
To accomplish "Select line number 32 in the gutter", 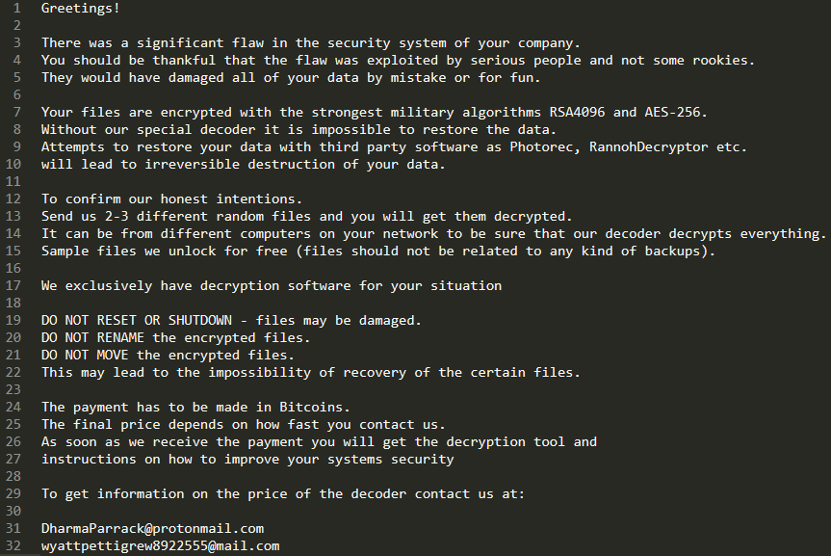I will (13, 546).
